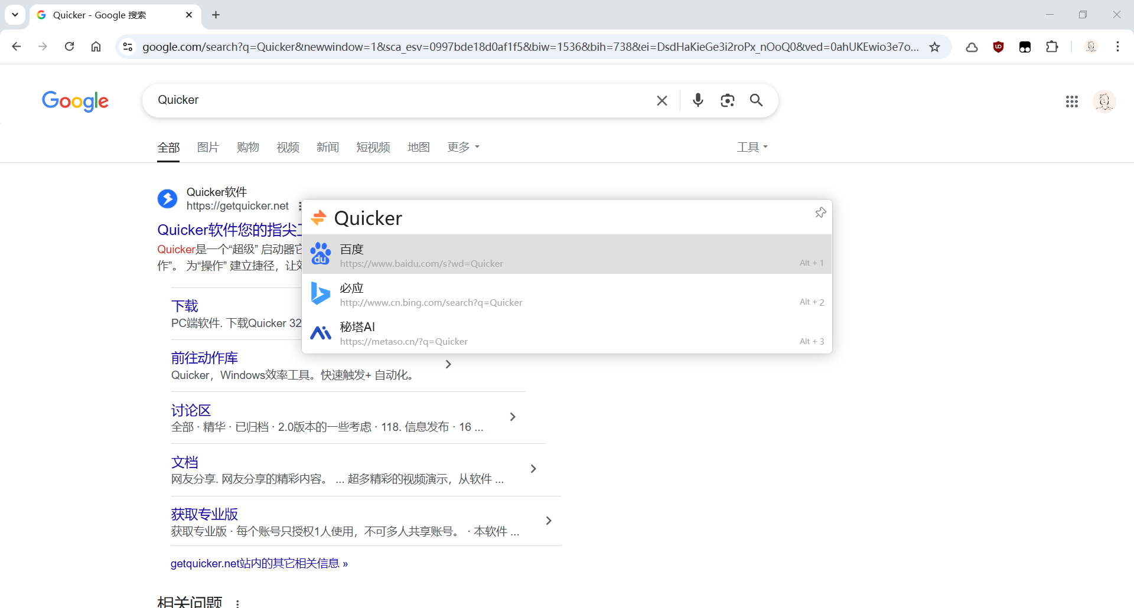Expand 文档 sitelink chevron
Image resolution: width=1134 pixels, height=608 pixels.
pyautogui.click(x=533, y=469)
